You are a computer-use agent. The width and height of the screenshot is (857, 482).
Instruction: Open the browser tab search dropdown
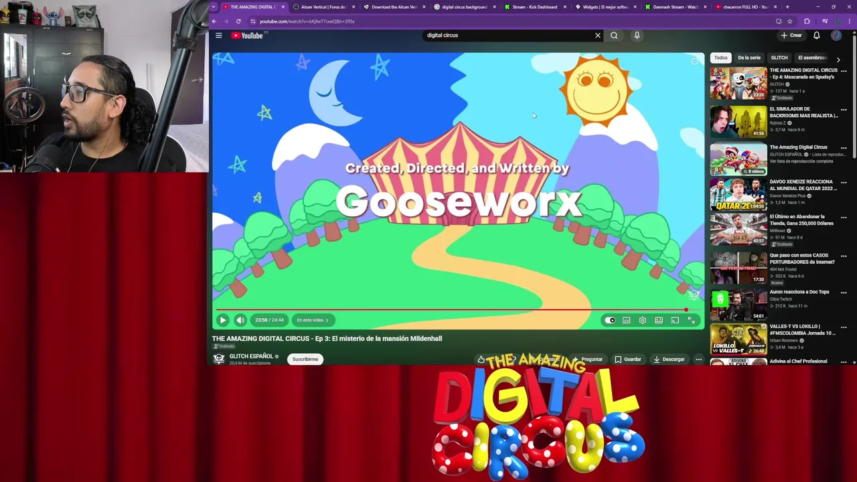[x=214, y=7]
